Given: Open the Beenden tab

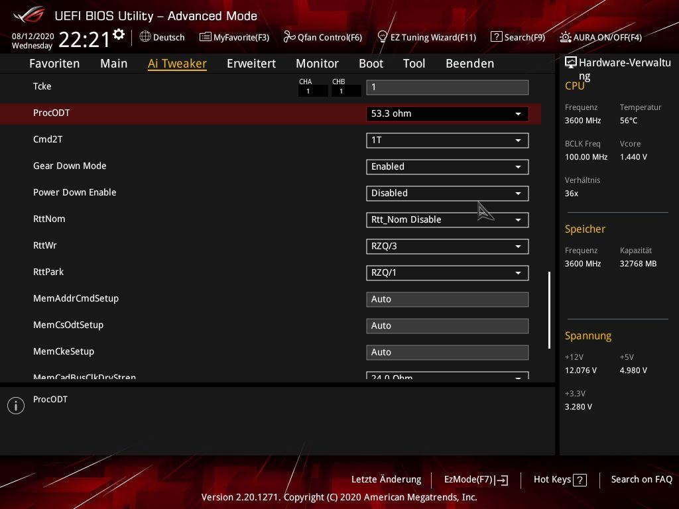Looking at the screenshot, I should tap(470, 64).
